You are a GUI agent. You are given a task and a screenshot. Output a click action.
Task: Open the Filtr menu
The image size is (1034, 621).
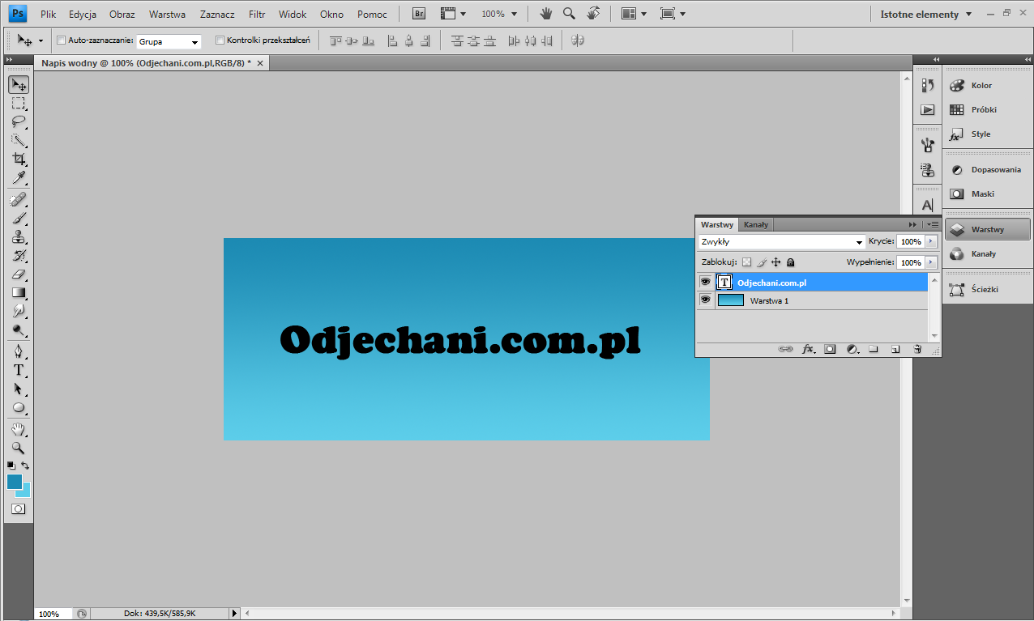click(257, 14)
